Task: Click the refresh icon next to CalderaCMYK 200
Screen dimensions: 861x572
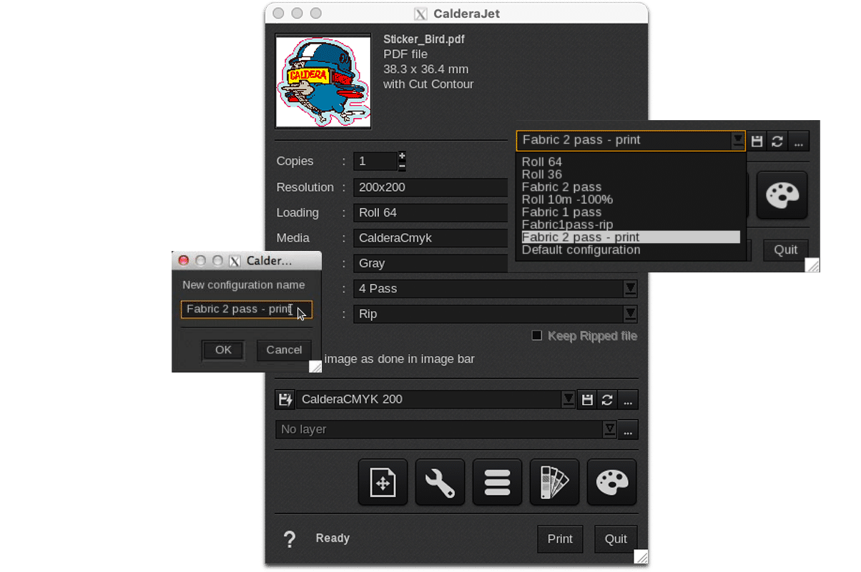Action: [x=607, y=400]
